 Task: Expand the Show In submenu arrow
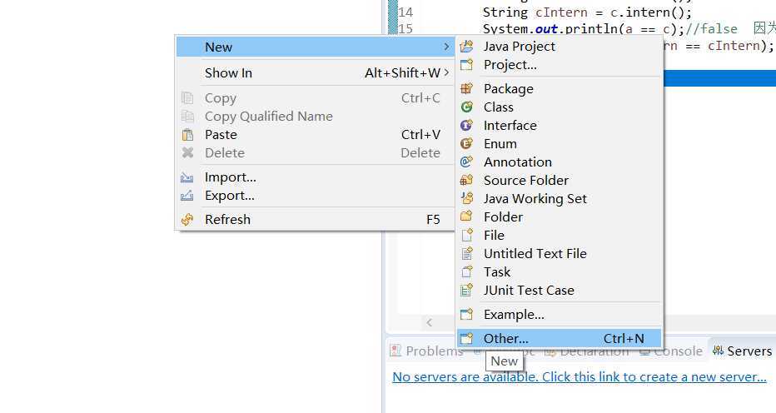tap(446, 72)
